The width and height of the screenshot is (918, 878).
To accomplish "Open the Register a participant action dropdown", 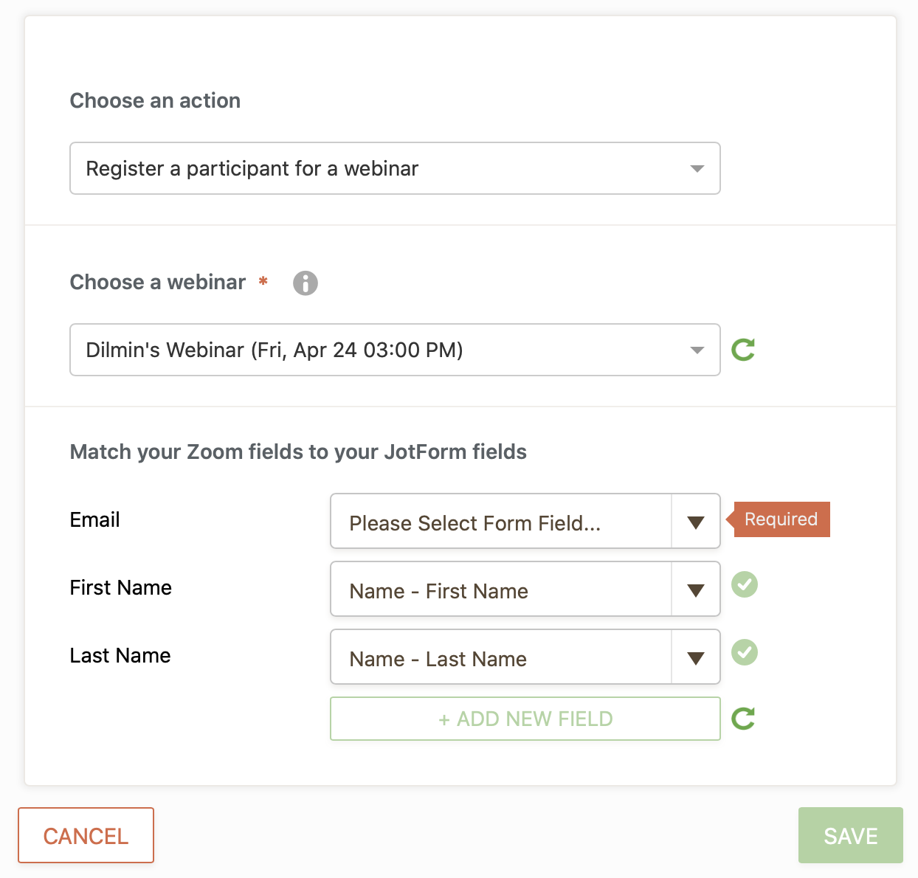I will coord(394,169).
